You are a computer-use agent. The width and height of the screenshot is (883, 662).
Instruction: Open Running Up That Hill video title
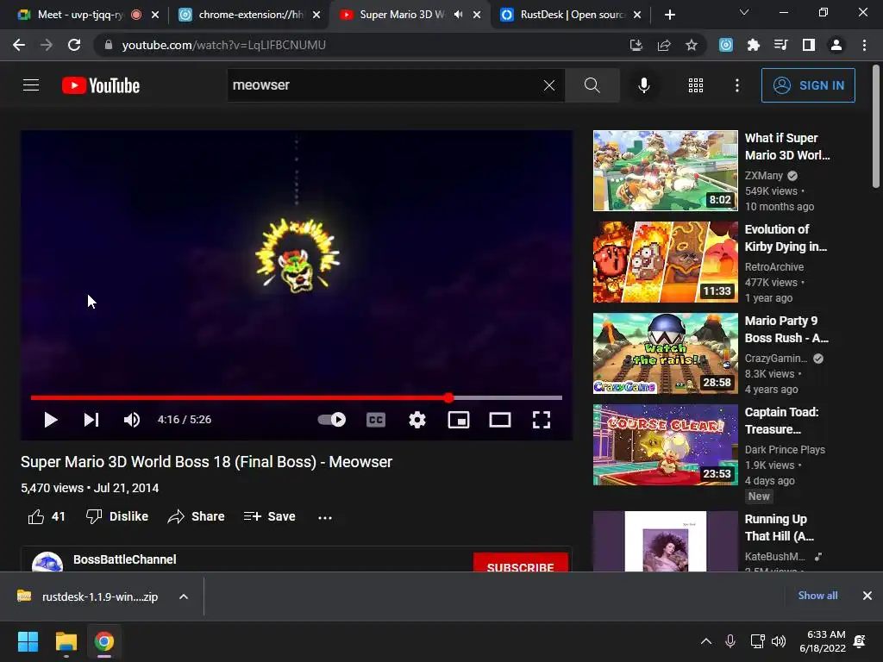[779, 528]
